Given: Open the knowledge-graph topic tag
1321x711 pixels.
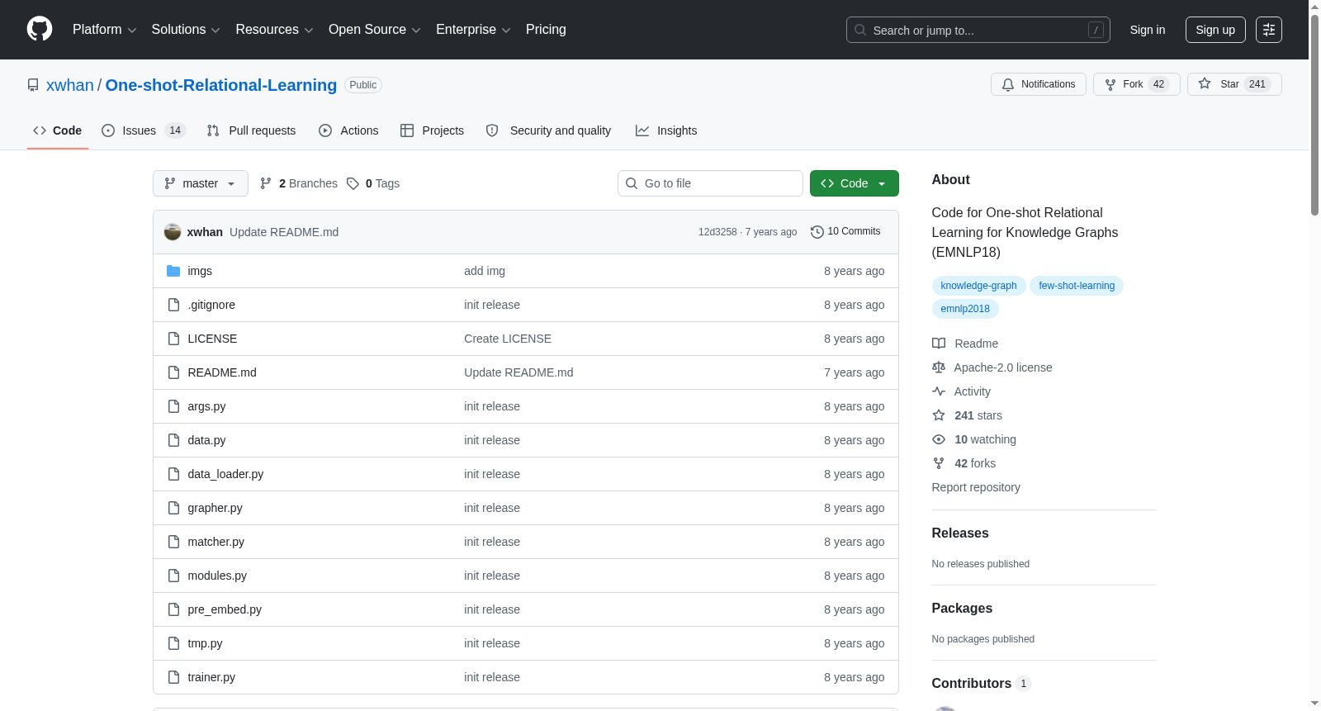Looking at the screenshot, I should (978, 286).
